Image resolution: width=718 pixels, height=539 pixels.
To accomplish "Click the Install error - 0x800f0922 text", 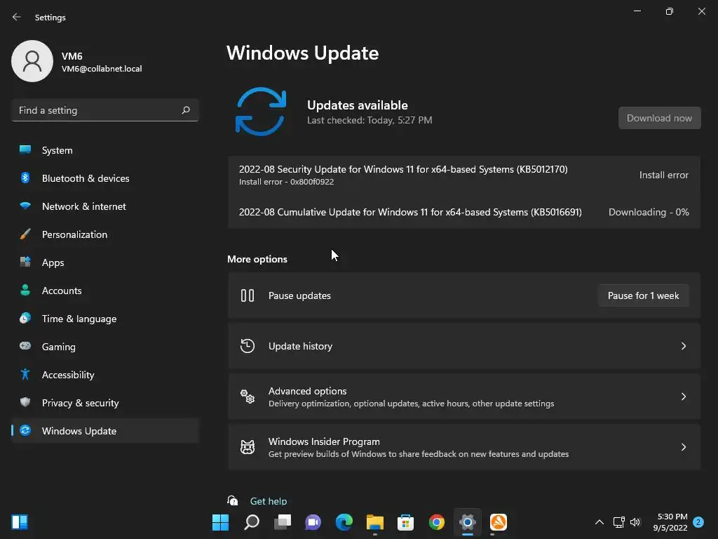I will point(286,182).
